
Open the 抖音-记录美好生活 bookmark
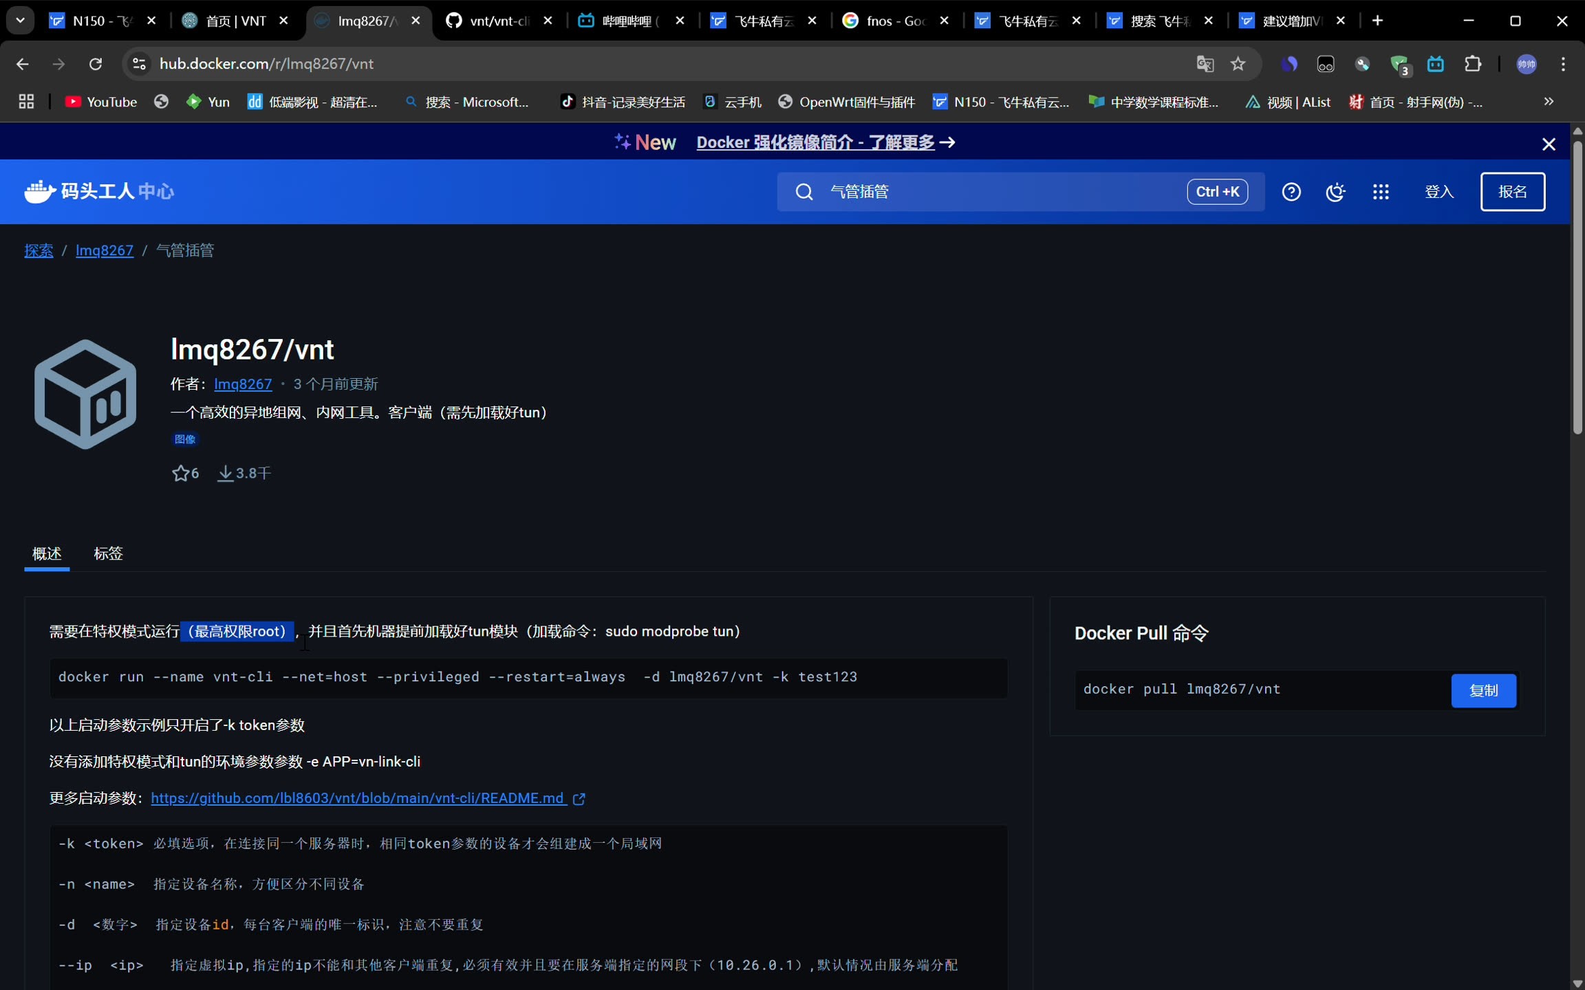click(x=623, y=102)
